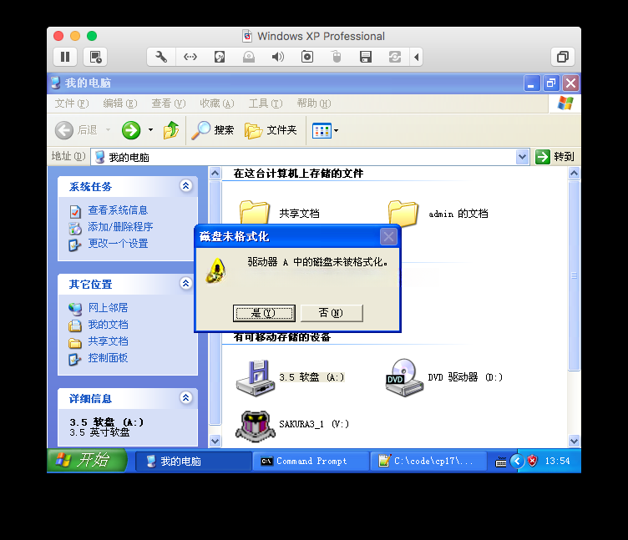Click the sync/sharing icon in VM toolbar

(395, 57)
